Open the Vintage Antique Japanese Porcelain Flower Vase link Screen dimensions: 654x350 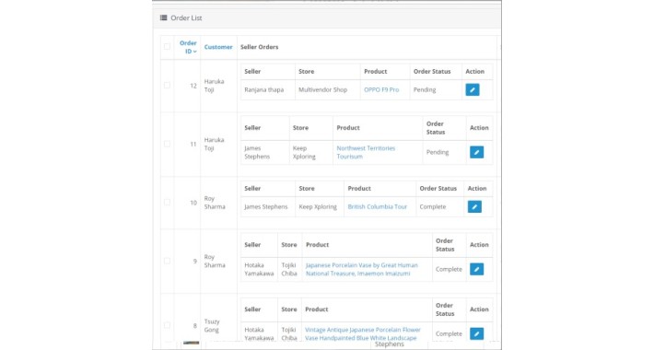click(x=362, y=333)
